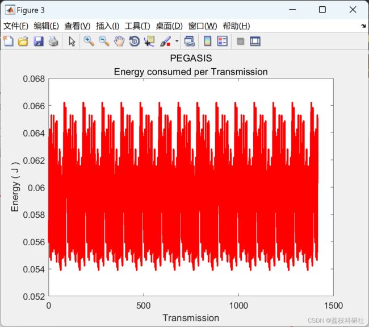Select the Rotate 3D tool
369x327 pixels.
click(135, 42)
